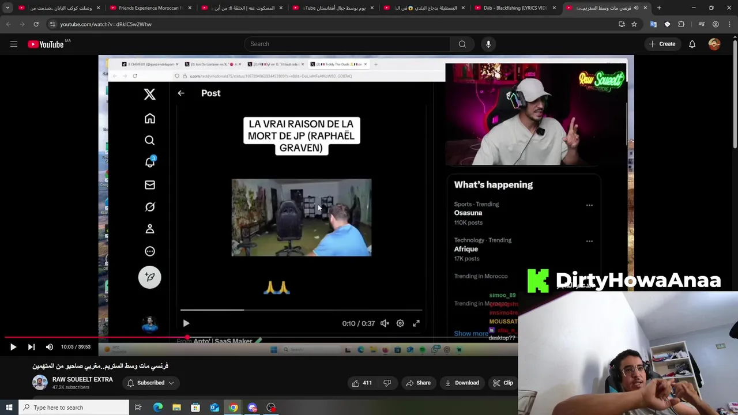Close the Friends Experience Moroccan tab
This screenshot has height=415, width=738.
(190, 8)
